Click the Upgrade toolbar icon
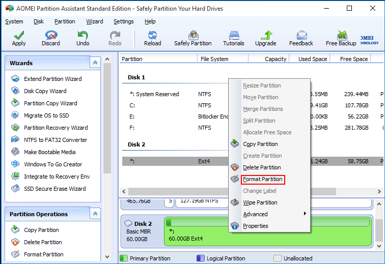This screenshot has width=385, height=264. click(x=266, y=35)
